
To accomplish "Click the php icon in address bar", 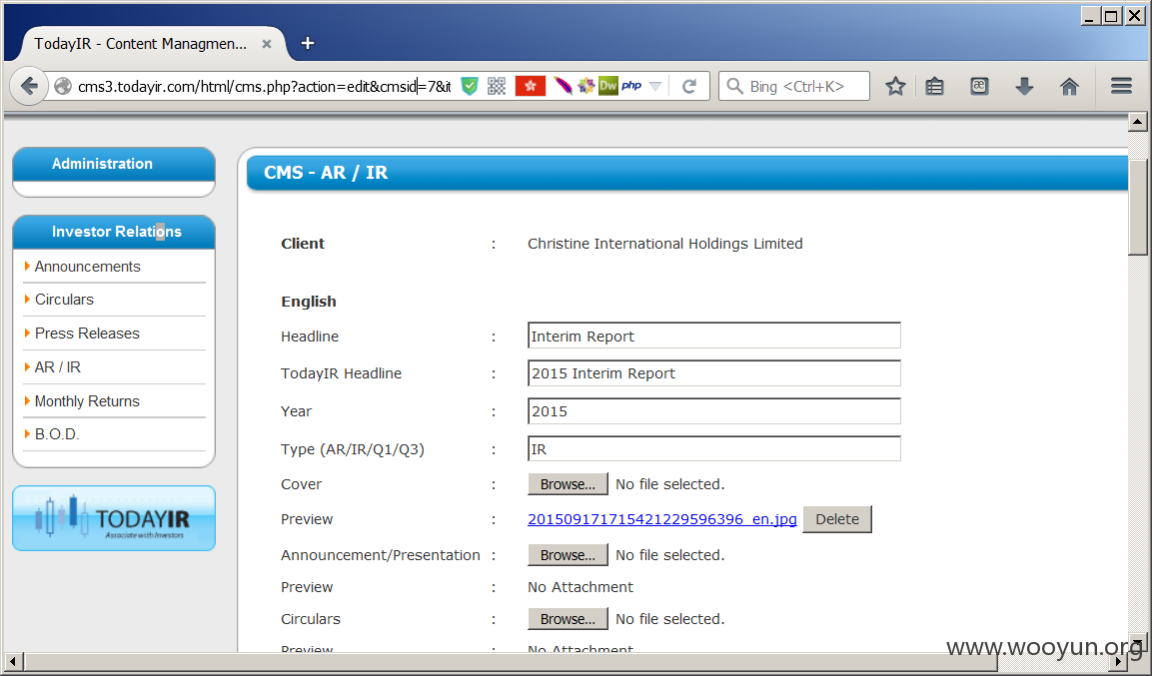I will click(x=631, y=86).
